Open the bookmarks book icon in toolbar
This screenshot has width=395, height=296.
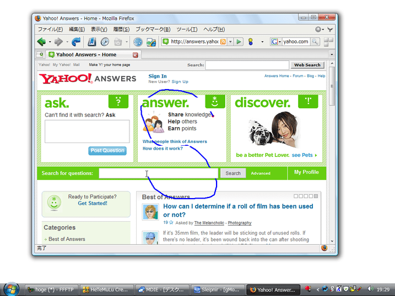click(91, 42)
